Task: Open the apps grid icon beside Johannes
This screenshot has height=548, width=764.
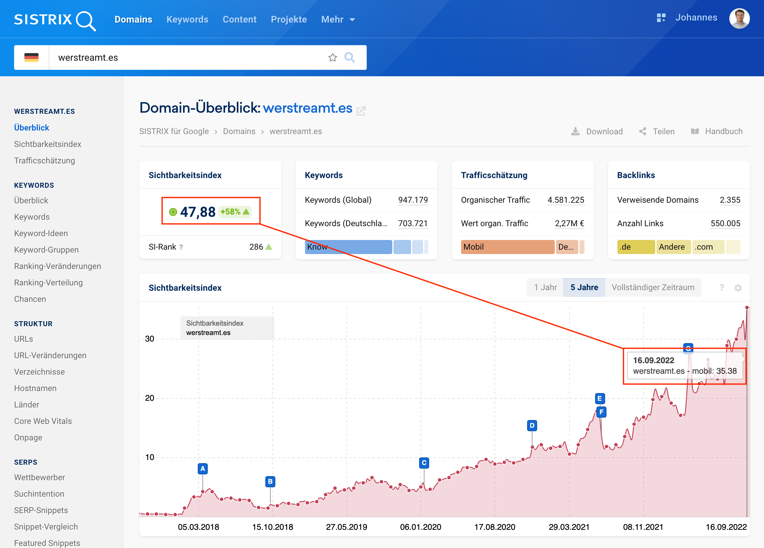Action: (661, 18)
